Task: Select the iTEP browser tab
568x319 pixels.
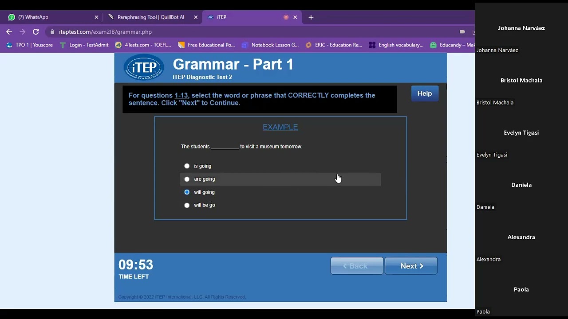Action: coord(252,17)
